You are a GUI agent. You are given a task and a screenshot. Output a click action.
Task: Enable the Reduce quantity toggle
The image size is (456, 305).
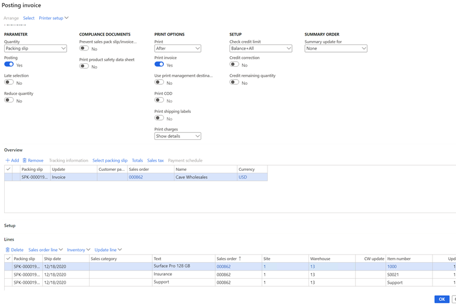coord(9,101)
